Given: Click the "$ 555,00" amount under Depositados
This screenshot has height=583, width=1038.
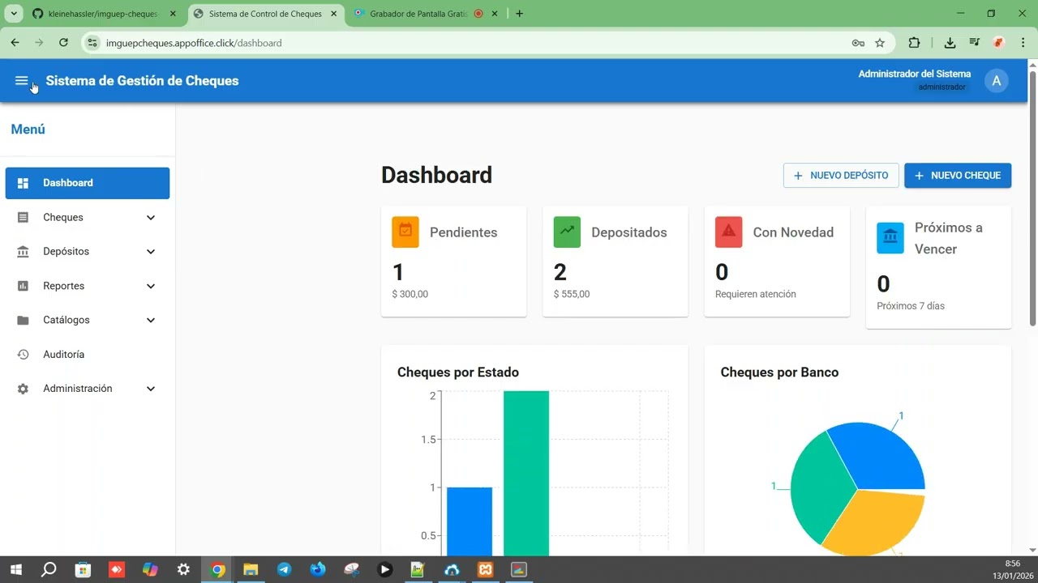Looking at the screenshot, I should point(572,294).
